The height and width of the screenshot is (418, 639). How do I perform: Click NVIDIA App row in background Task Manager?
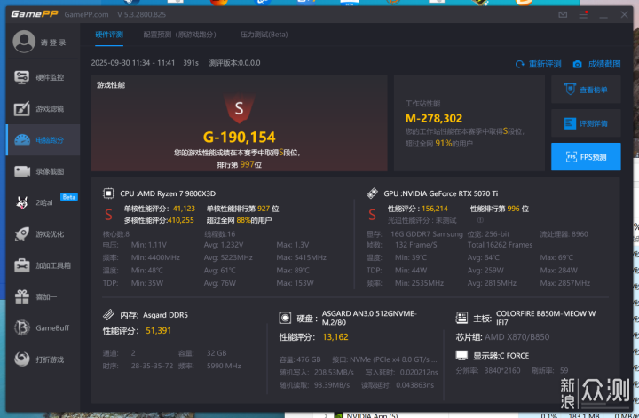[x=372, y=415]
